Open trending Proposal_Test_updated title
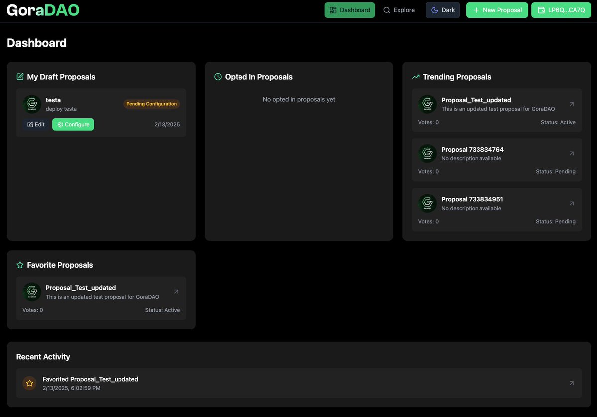Viewport: 597px width, 417px height. click(x=476, y=100)
